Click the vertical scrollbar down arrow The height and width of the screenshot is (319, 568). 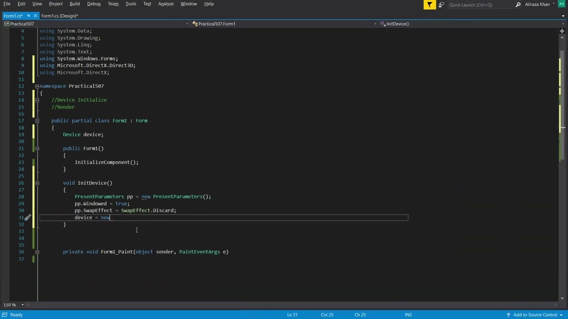click(x=562, y=299)
